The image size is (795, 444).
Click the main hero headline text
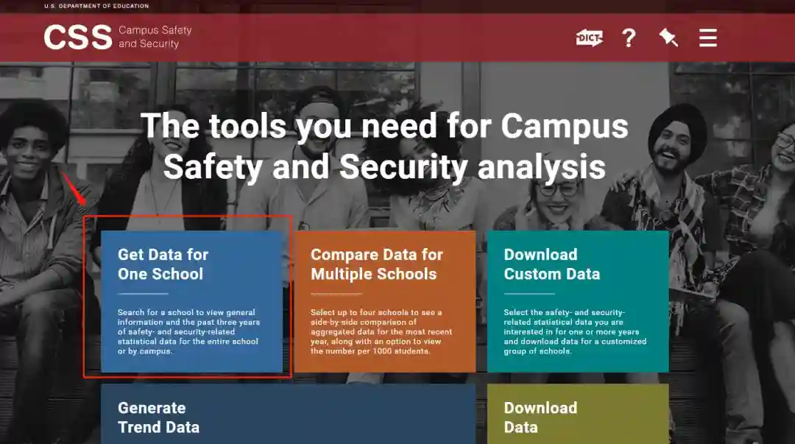[385, 146]
